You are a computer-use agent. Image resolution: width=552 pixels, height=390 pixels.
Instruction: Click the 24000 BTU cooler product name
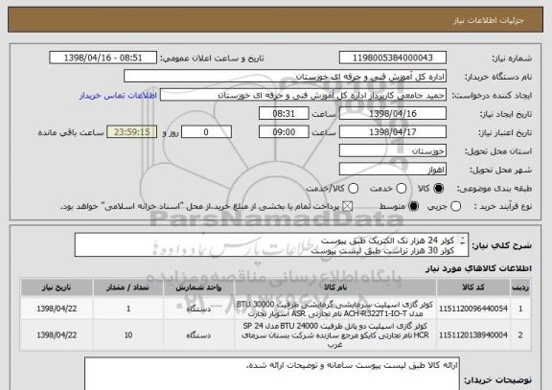334,335
